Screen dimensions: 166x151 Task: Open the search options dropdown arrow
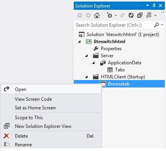162,25
